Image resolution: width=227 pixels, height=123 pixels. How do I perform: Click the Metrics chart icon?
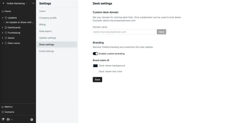tap(3, 107)
